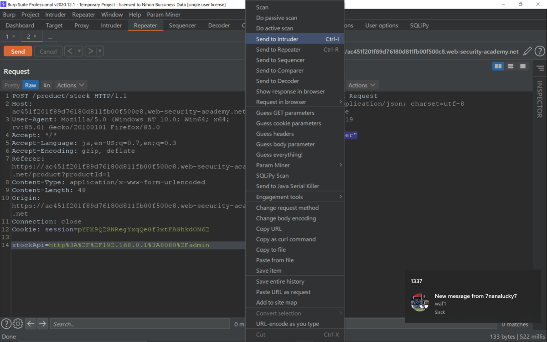Open the response Actions dropdown
This screenshot has width=547, height=342.
(362, 85)
